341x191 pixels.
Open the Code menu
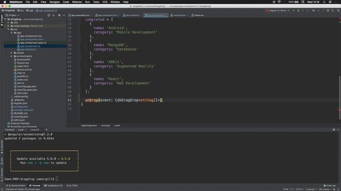point(66,2)
